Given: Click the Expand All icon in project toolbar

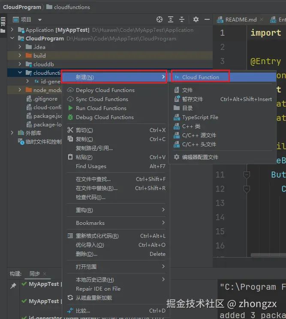Looking at the screenshot, I should click(171, 19).
